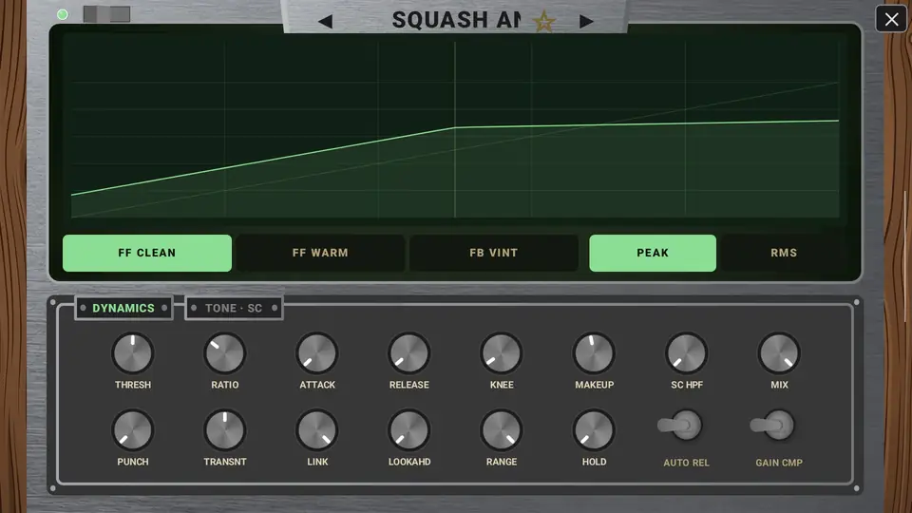Go to previous preset with left arrow

tap(326, 22)
